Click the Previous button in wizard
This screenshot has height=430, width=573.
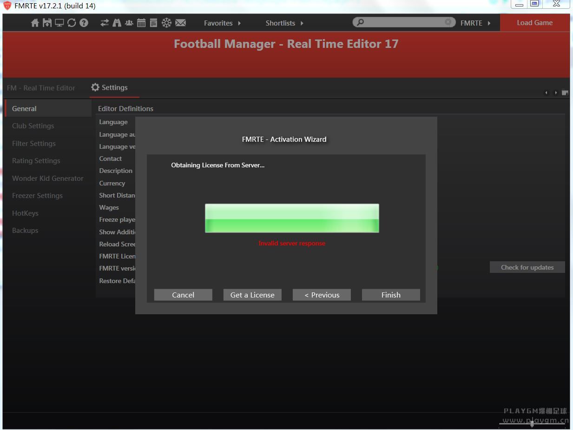[x=322, y=295]
